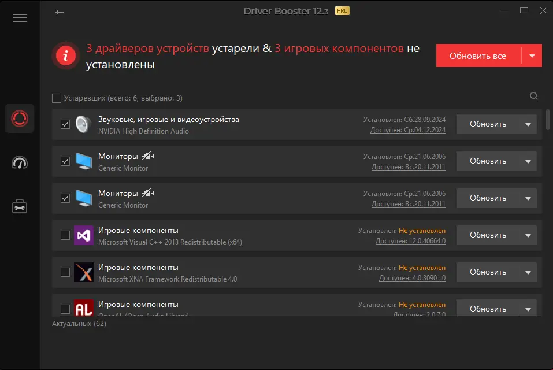
Task: Update the second Generic Monitor driver
Action: (x=488, y=198)
